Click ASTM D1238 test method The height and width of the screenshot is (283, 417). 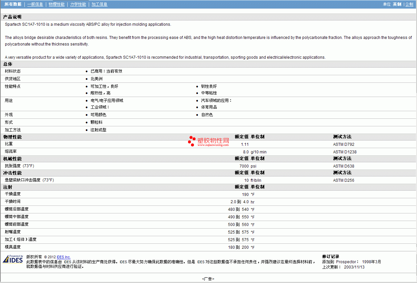pyautogui.click(x=345, y=152)
